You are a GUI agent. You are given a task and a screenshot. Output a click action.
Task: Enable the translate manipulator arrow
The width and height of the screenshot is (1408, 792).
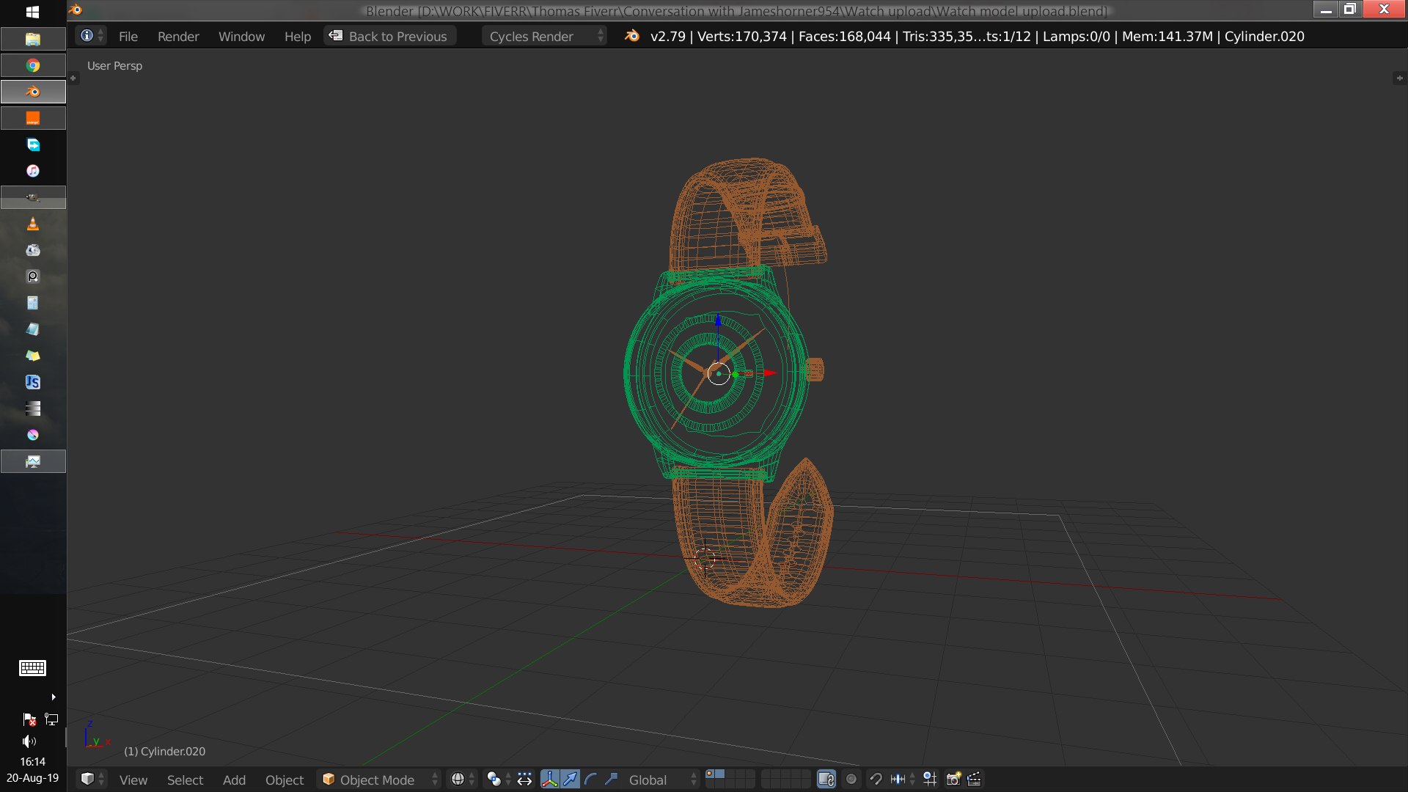point(570,780)
